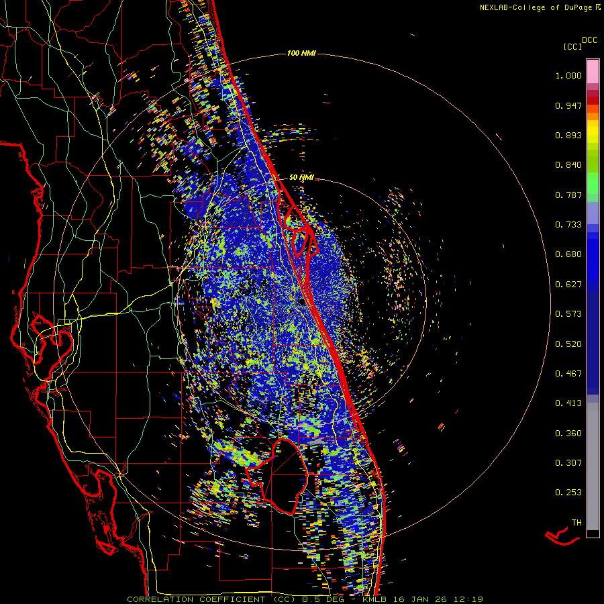Click the 0.947 scale value

[568, 105]
